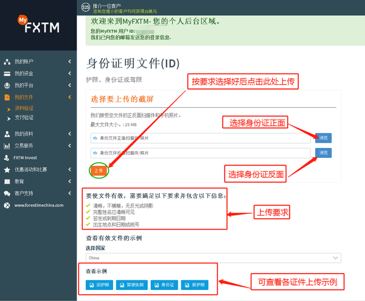This screenshot has height=301, width=365.
Task: Expand the 教育 menu chevron
Action: (70, 181)
